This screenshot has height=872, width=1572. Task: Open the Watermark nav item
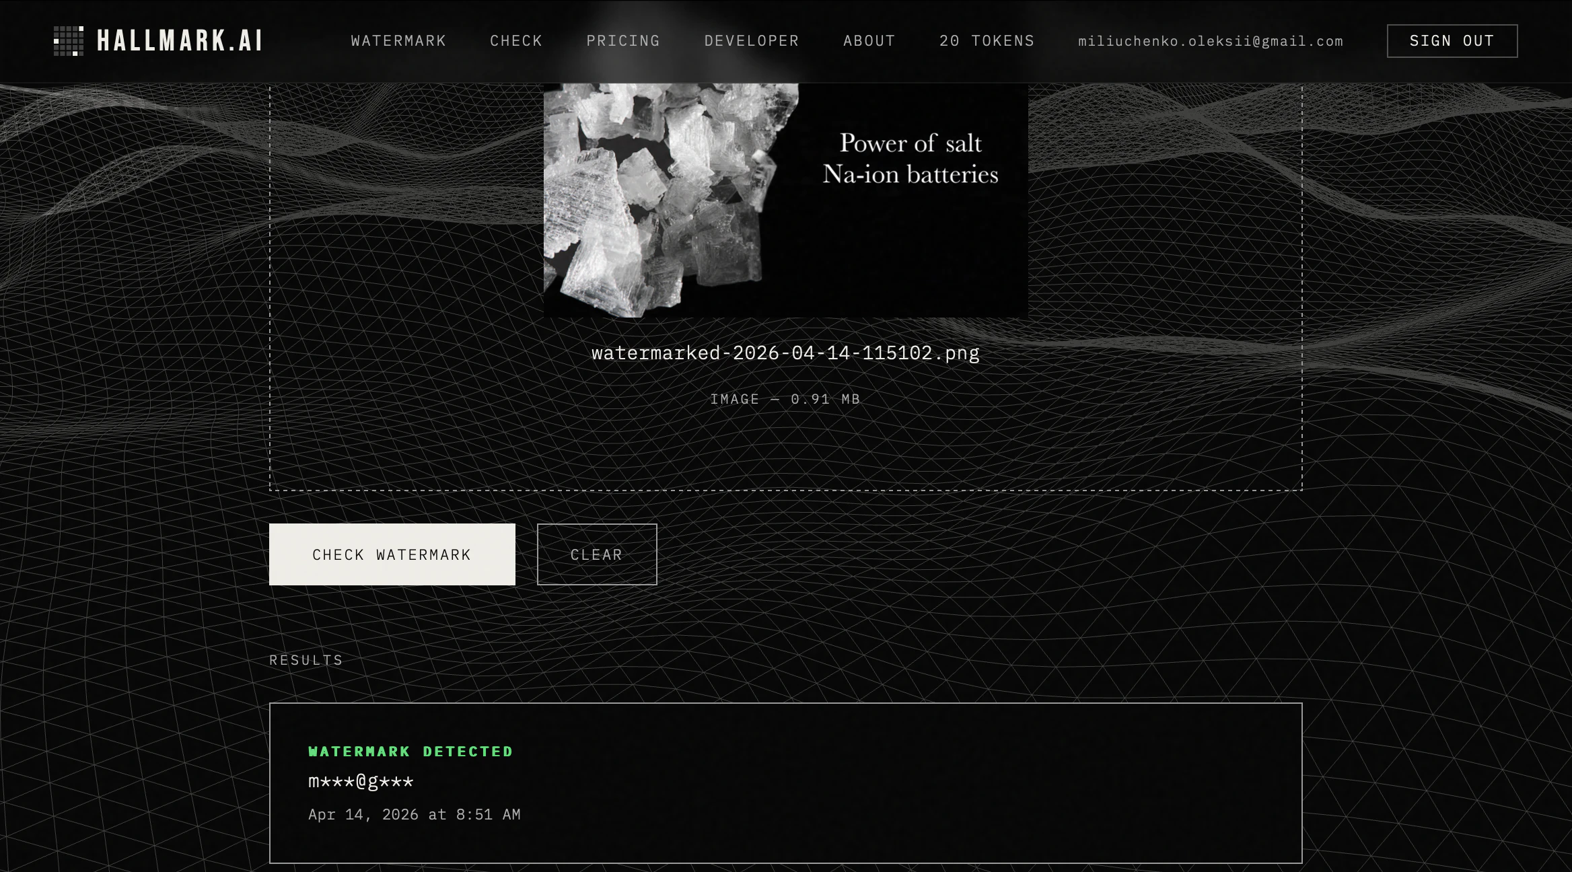coord(398,41)
